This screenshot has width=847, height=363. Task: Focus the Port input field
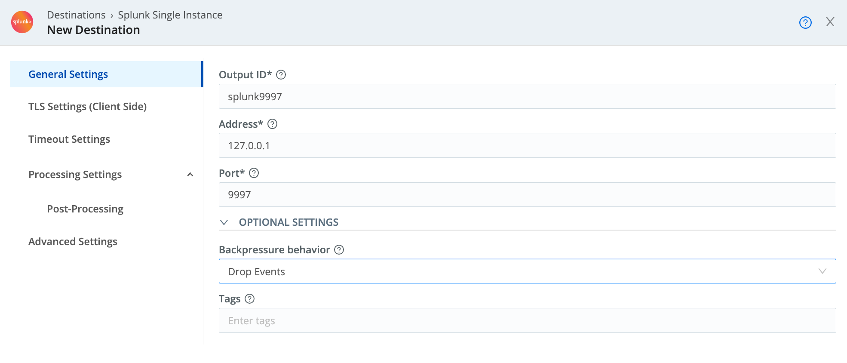pos(527,195)
